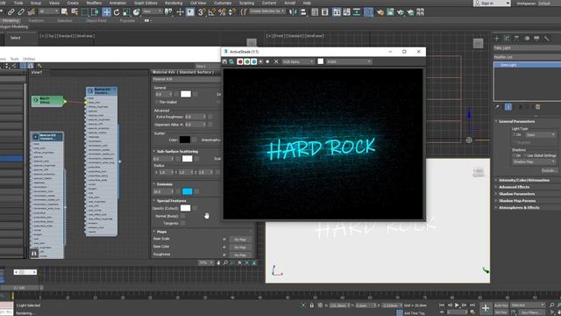Toggle Base Color map checkbox
561x316 pixels.
(224, 248)
